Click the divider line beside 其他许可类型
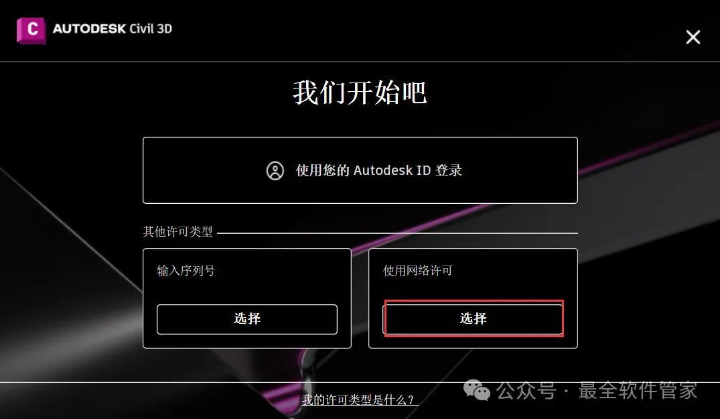 pyautogui.click(x=397, y=233)
